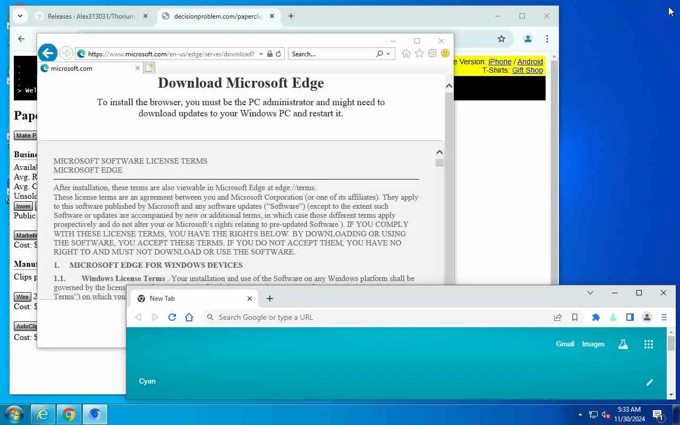Add a new tab in the front browser
This screenshot has height=425, width=680.
[270, 299]
